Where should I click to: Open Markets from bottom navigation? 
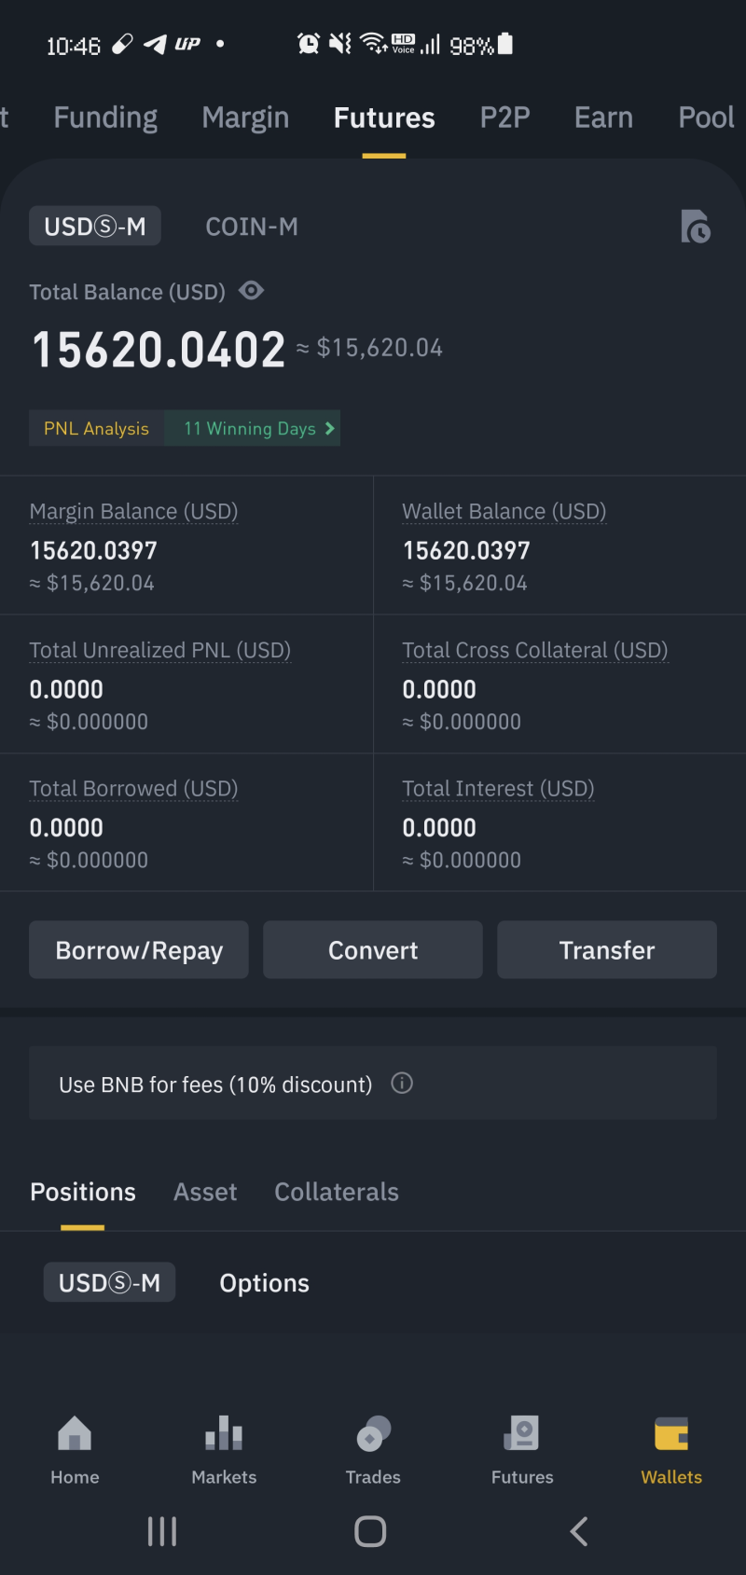coord(224,1451)
